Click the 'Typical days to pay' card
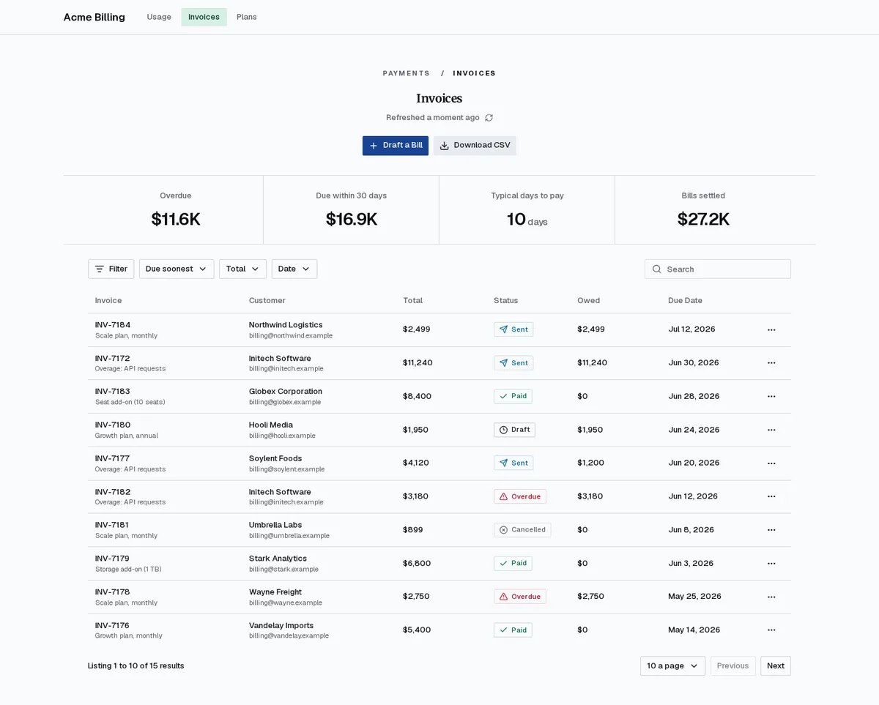Screen dimensions: 879x705 (527, 210)
